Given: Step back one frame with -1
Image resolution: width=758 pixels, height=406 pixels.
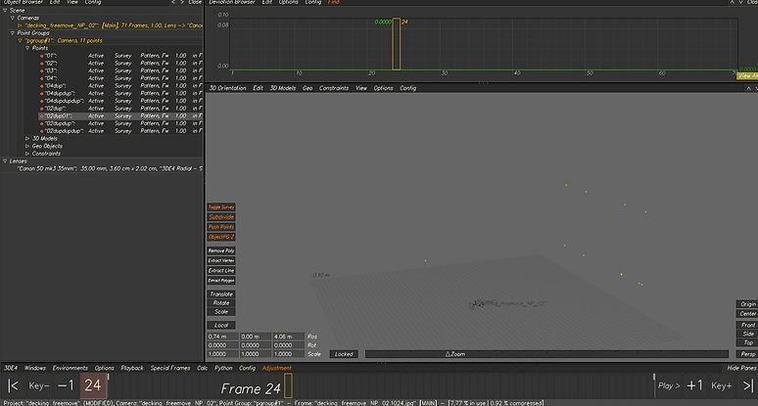Looking at the screenshot, I should click(x=67, y=385).
